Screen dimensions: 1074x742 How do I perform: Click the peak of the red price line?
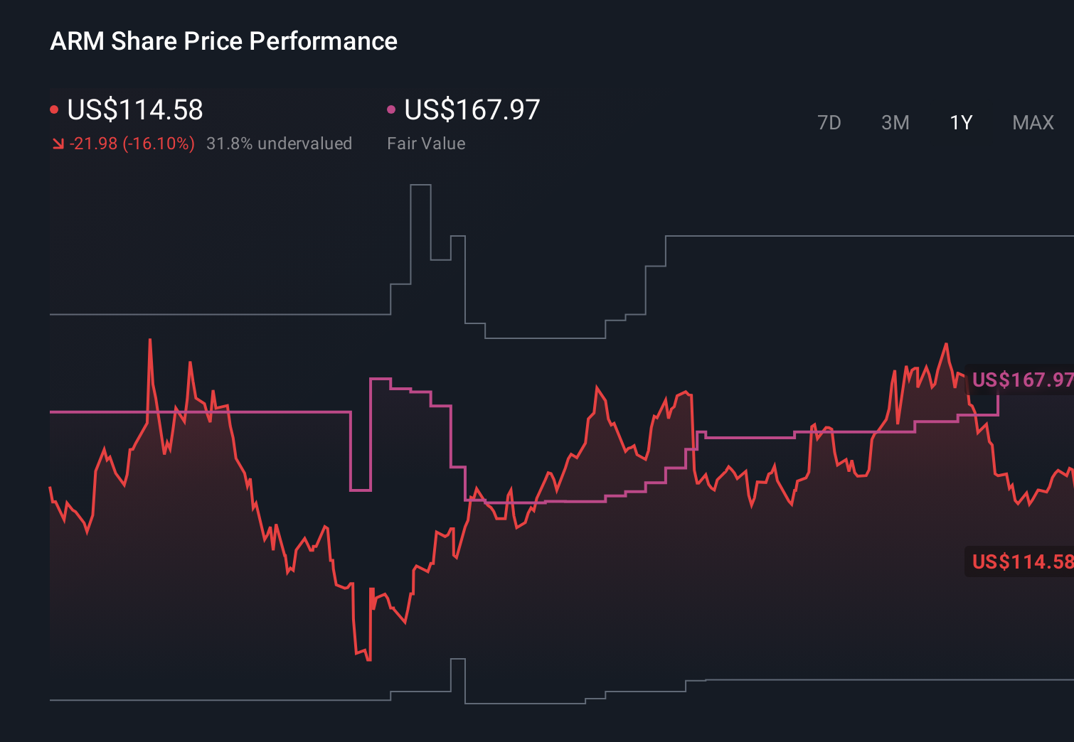point(150,340)
